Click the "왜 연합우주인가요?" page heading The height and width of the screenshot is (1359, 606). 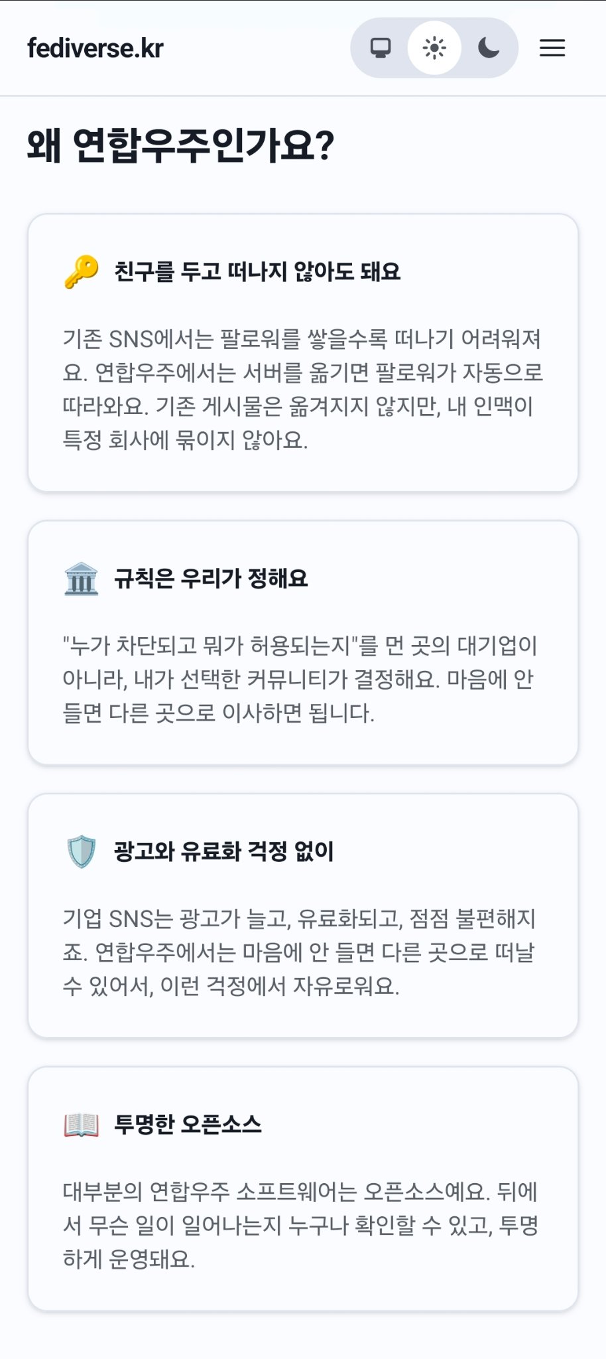[x=180, y=145]
